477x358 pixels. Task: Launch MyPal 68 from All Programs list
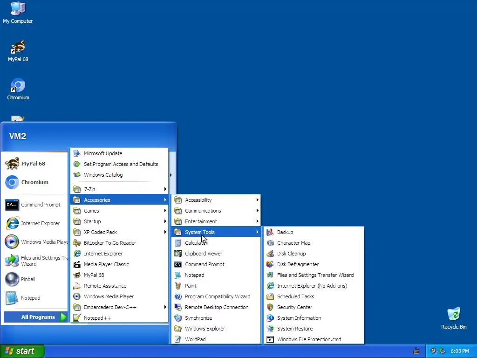click(x=119, y=275)
